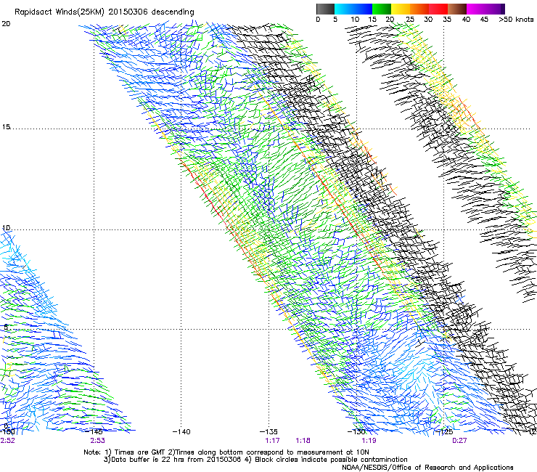
Task: Click the '-145' longitude axis label
Action: tap(94, 431)
